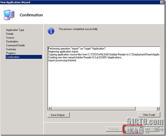
Task: Click the Confirmation page heading
Action: pos(31,15)
